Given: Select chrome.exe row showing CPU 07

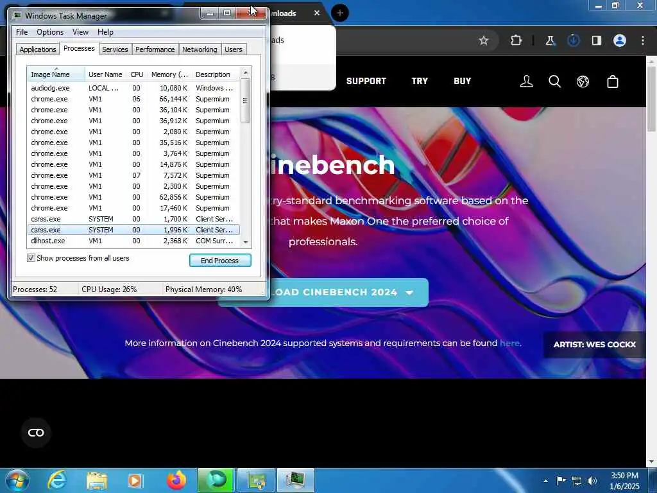Looking at the screenshot, I should coord(133,175).
